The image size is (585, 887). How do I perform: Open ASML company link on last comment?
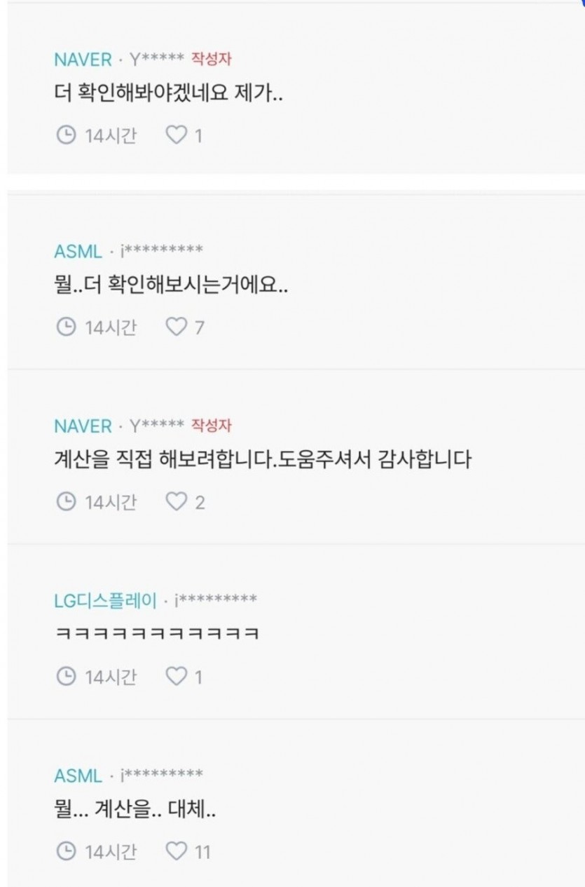78,776
